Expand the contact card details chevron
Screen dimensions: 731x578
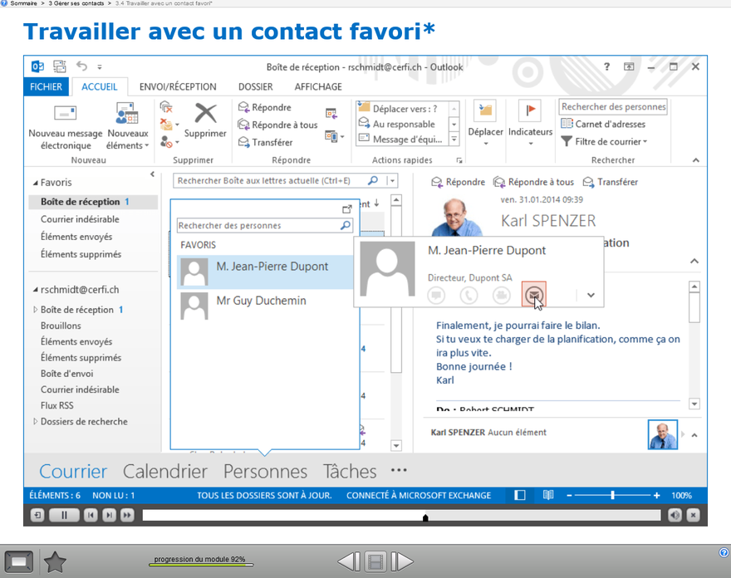click(x=591, y=295)
